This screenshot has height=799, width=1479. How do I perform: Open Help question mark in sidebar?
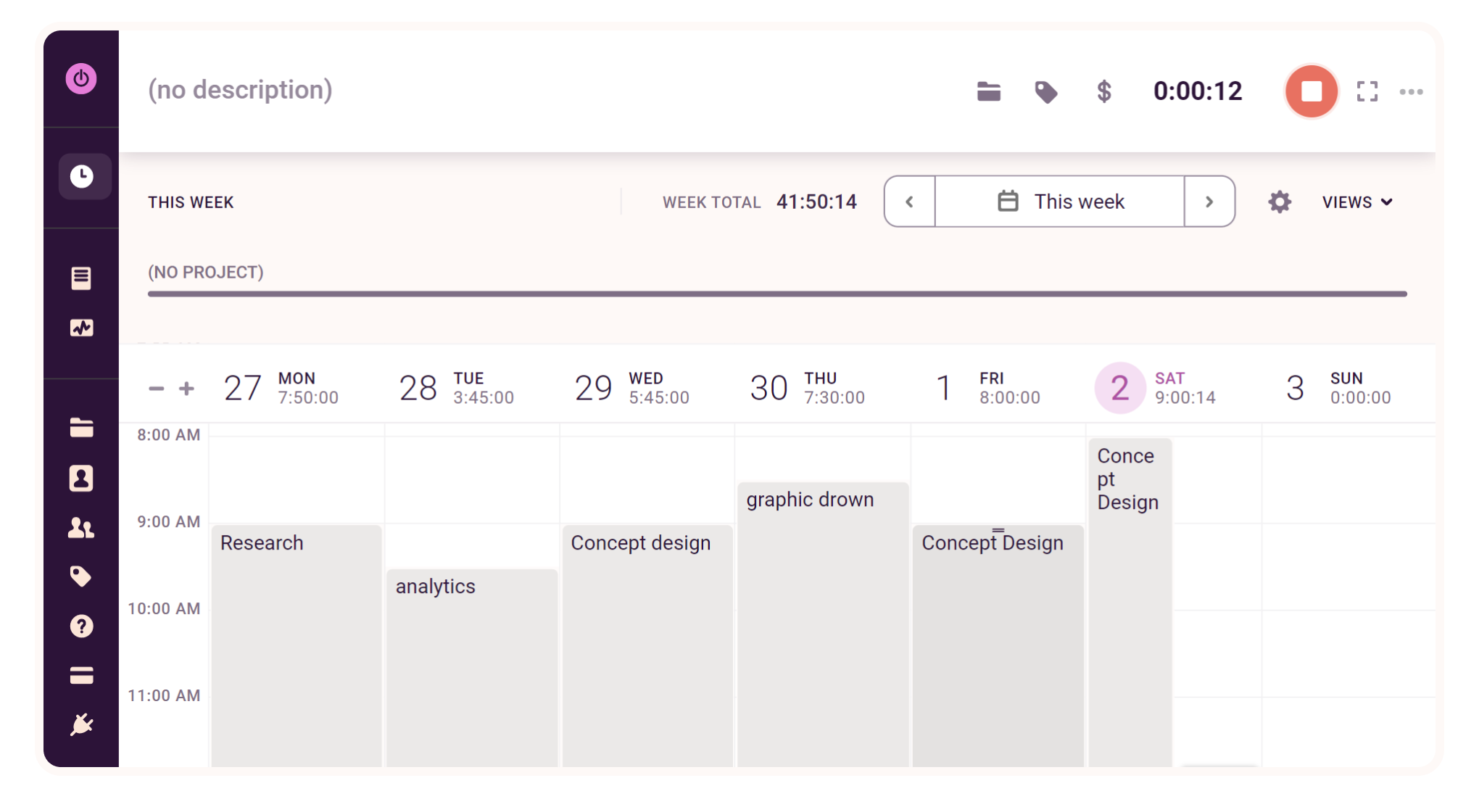tap(81, 626)
